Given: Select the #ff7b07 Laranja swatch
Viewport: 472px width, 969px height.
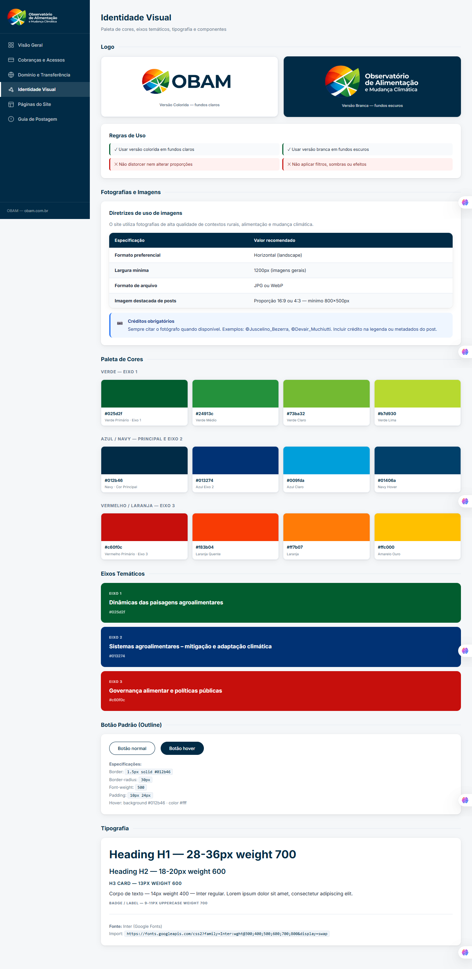Looking at the screenshot, I should 326,537.
